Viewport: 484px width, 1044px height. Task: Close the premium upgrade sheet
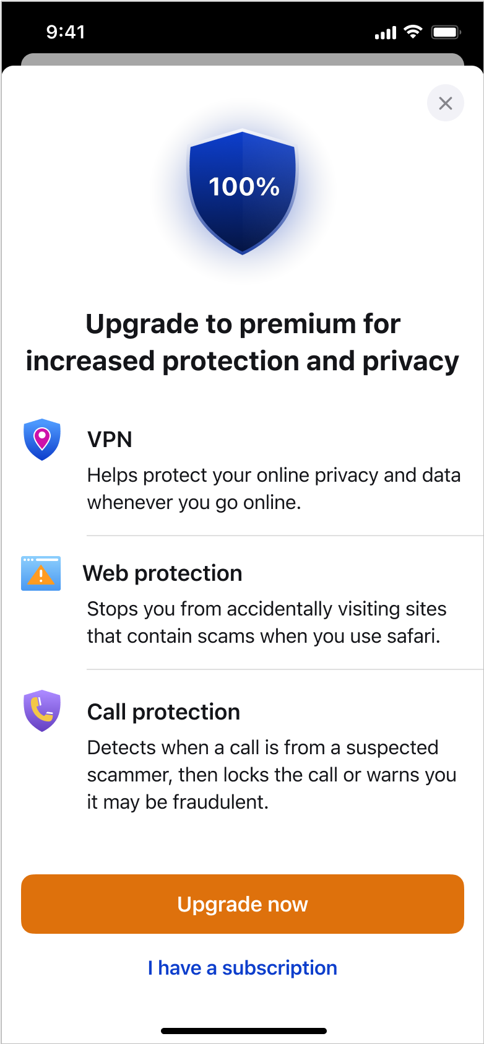(445, 103)
